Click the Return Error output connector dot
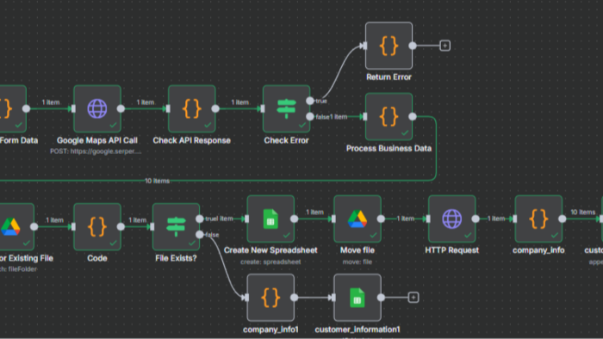 point(413,46)
